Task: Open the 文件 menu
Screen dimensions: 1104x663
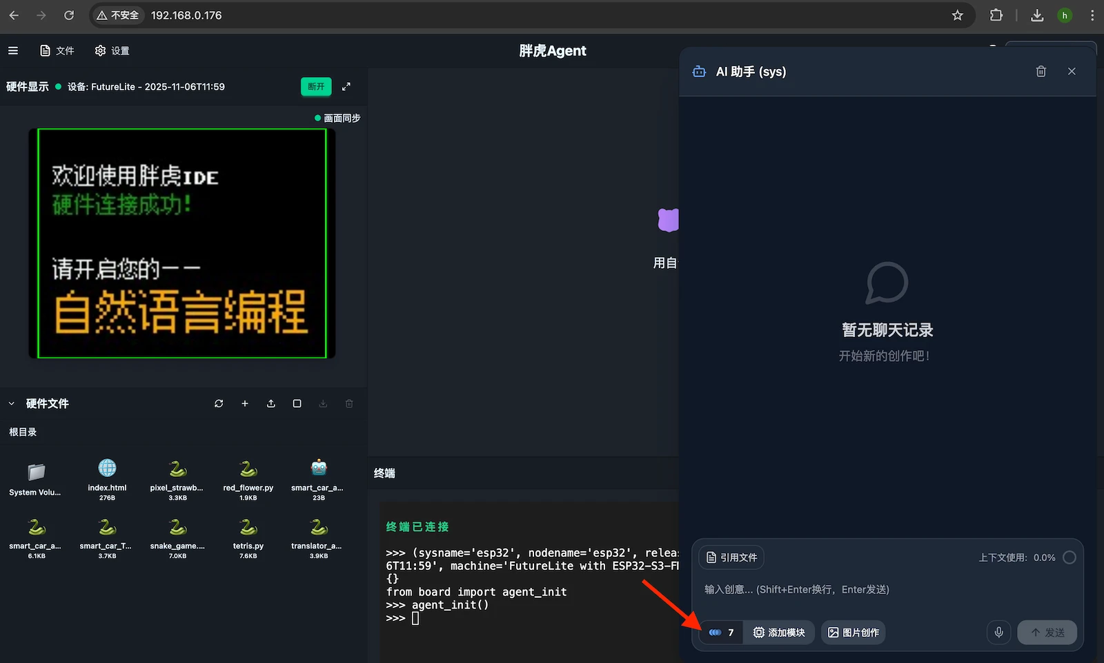Action: 57,51
